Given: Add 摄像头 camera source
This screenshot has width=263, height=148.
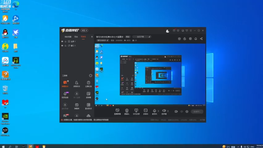Looking at the screenshot, I should (x=127, y=111).
